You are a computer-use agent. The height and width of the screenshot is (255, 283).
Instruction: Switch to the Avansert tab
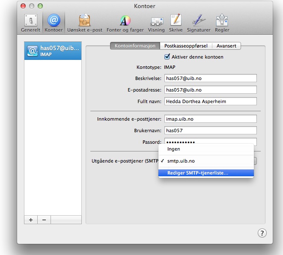pos(226,46)
